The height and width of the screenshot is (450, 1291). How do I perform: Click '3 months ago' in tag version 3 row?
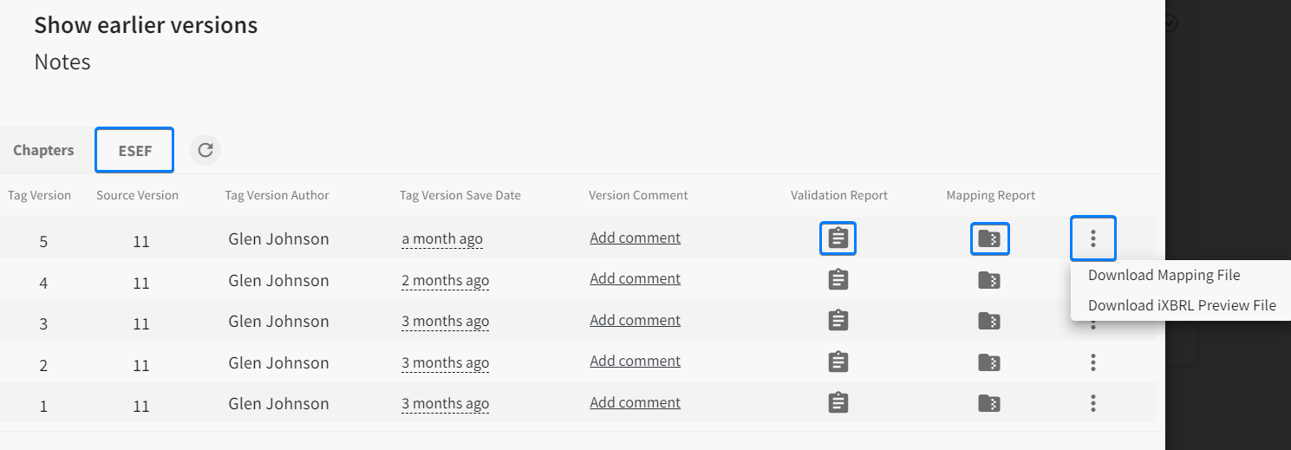click(446, 322)
